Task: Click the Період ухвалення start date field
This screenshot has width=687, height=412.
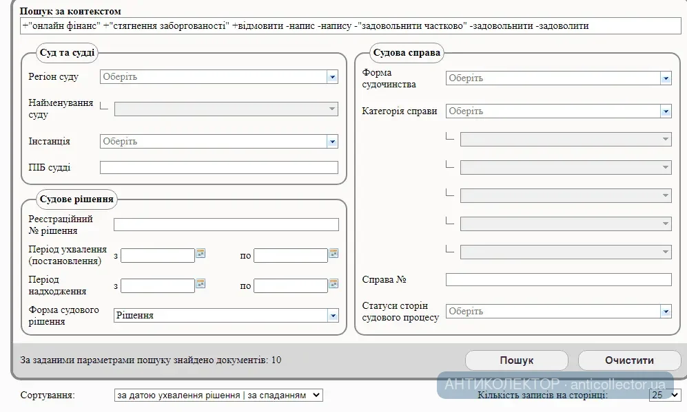Action: pyautogui.click(x=157, y=256)
